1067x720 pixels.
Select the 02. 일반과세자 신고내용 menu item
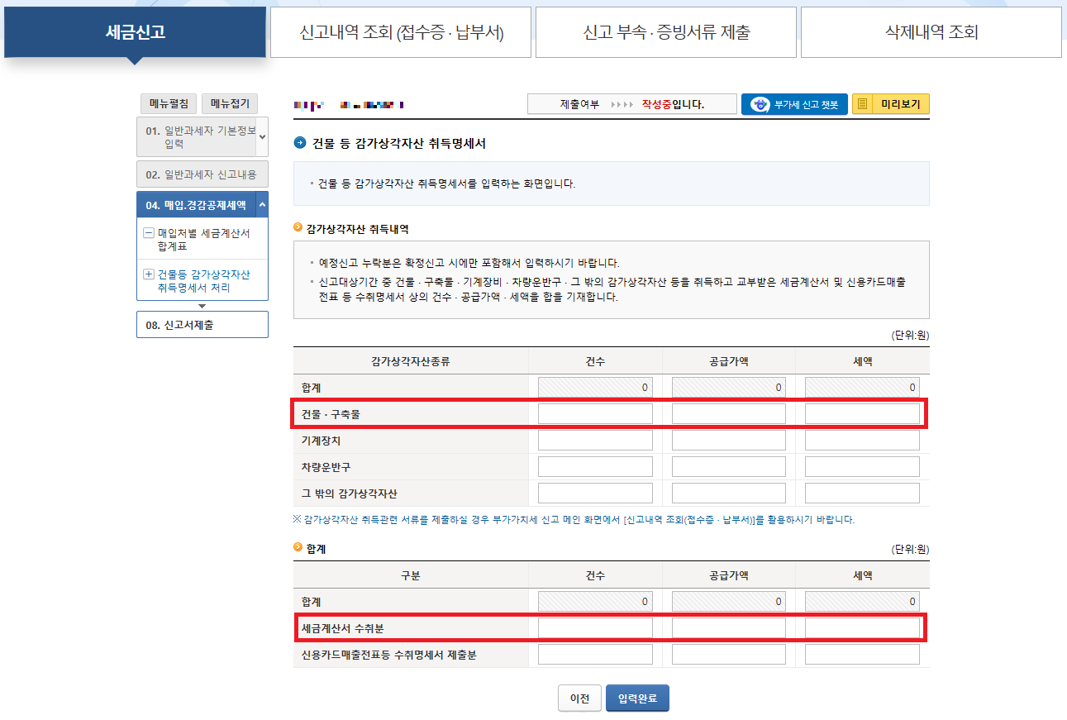[202, 174]
